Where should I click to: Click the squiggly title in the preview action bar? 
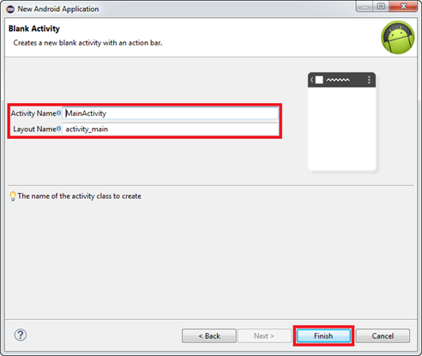click(338, 80)
